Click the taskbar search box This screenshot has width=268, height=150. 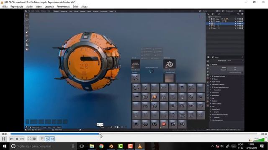point(43,146)
